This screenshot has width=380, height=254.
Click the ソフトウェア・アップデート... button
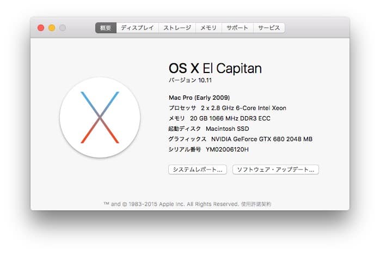tap(275, 170)
